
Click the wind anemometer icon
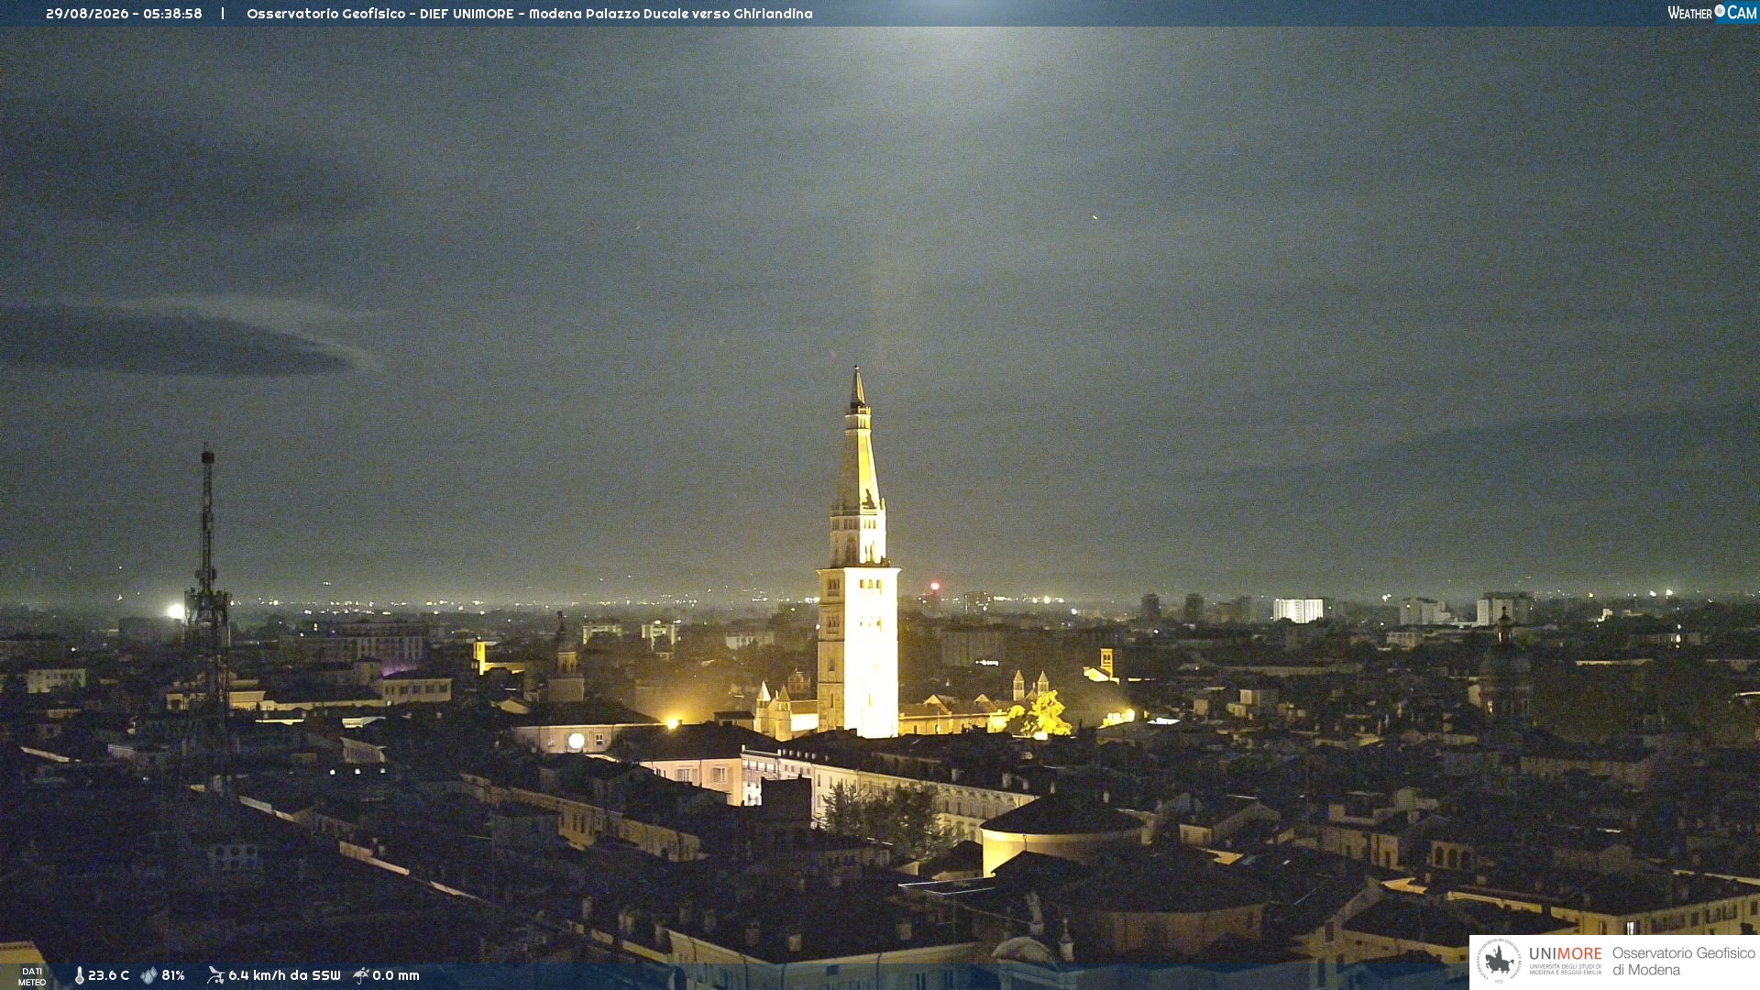click(215, 975)
